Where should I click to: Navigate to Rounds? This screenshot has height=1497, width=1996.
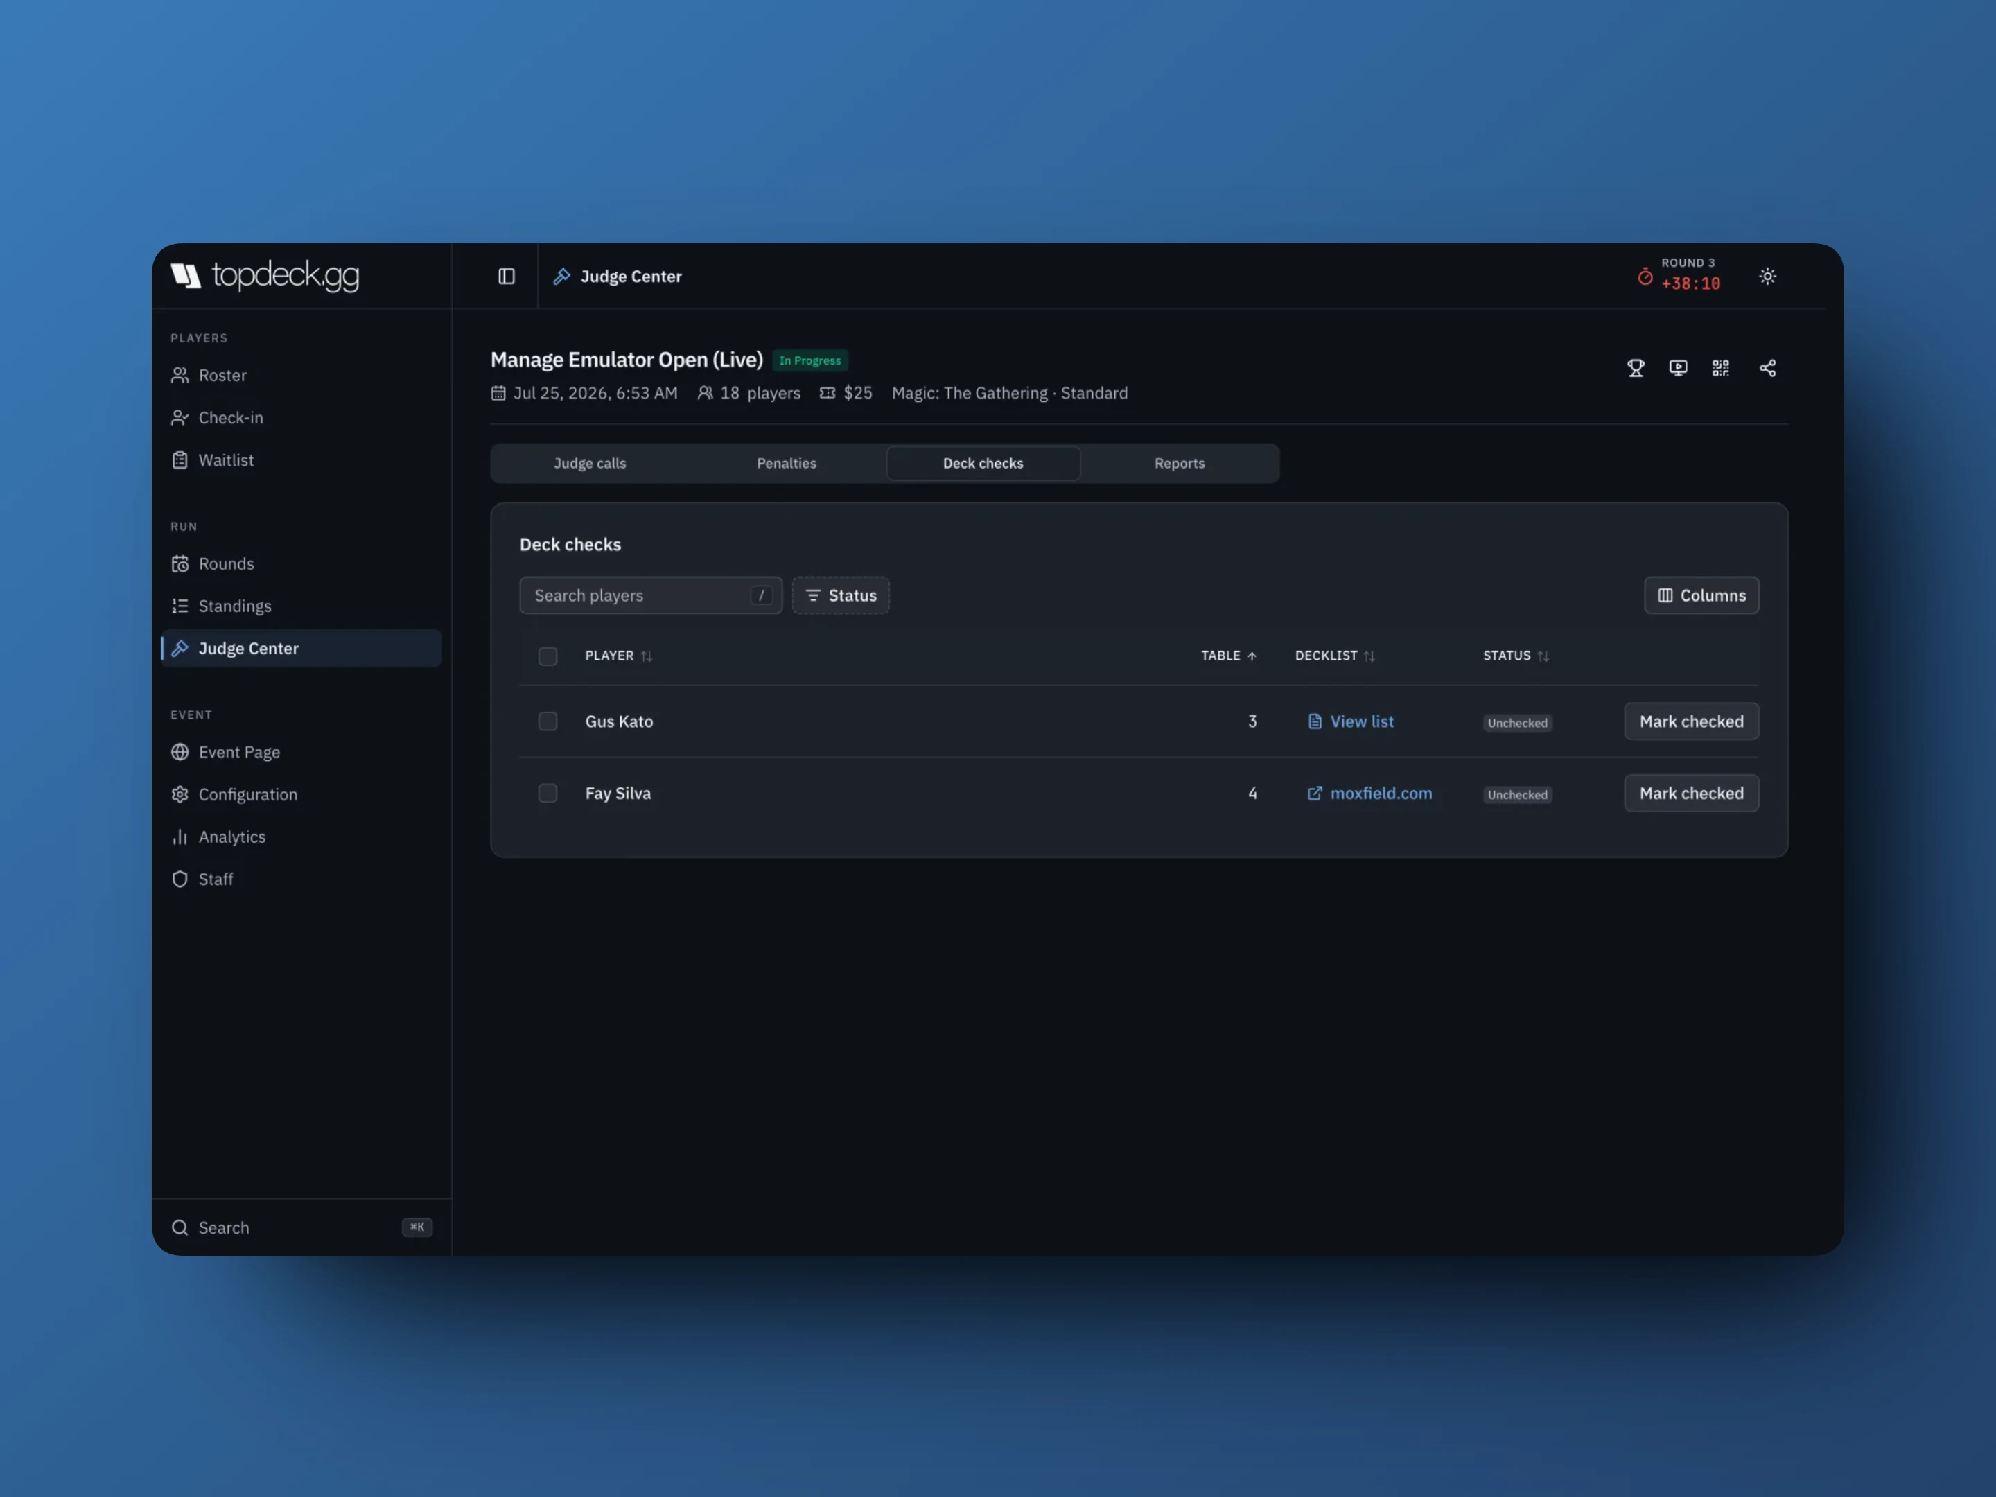301,564
